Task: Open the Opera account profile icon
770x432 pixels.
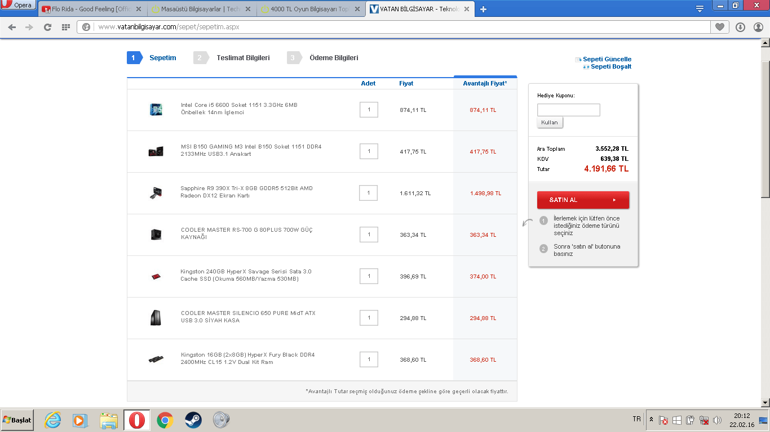Action: pyautogui.click(x=758, y=27)
